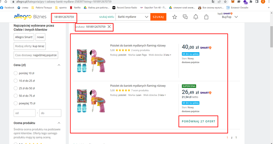The height and width of the screenshot is (144, 273).
Task: Click the minimum price od field
Action: tap(25, 113)
